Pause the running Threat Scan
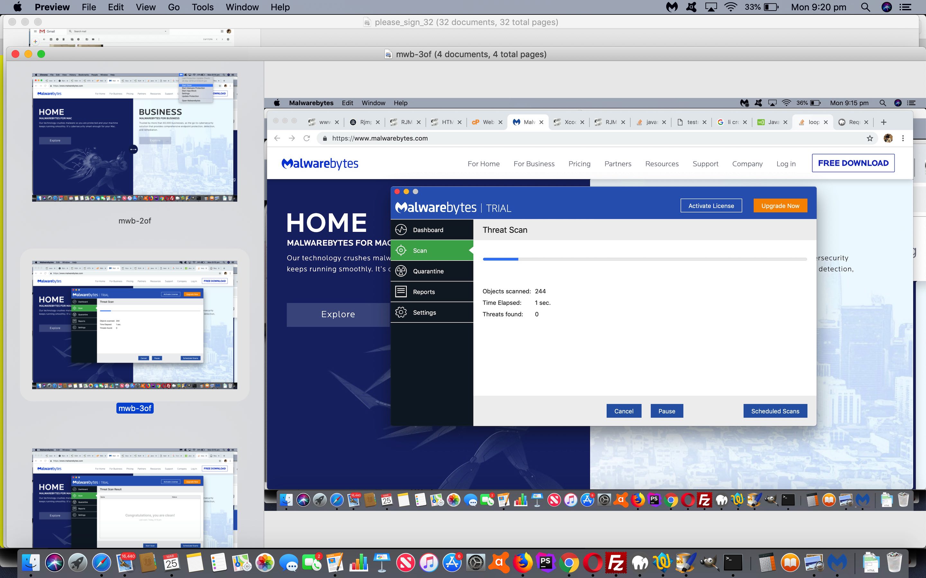This screenshot has height=578, width=926. pos(667,411)
